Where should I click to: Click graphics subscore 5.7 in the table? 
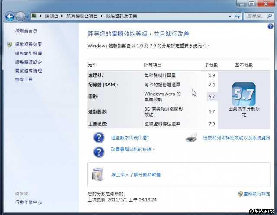(x=212, y=97)
